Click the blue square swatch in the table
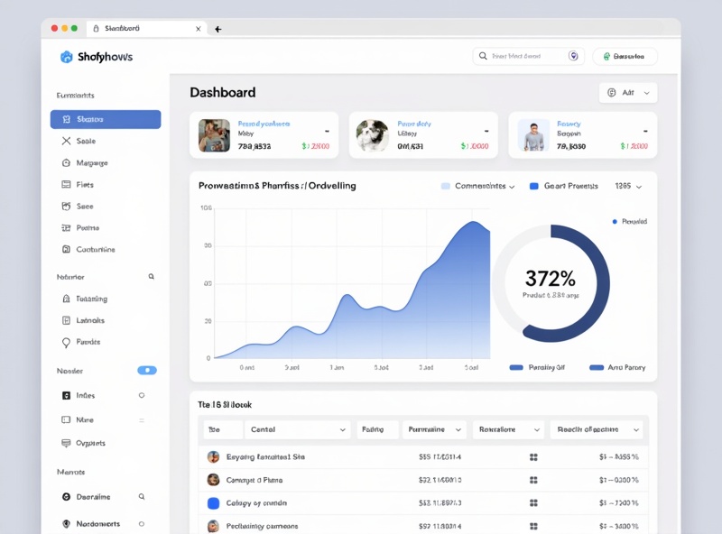Screen dimensions: 722x534 pos(214,503)
